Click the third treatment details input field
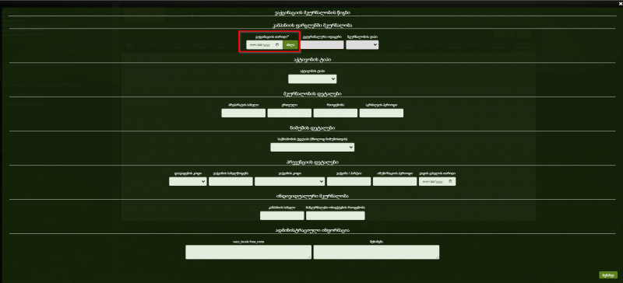Viewport: 623px width, 283px height. click(336, 113)
